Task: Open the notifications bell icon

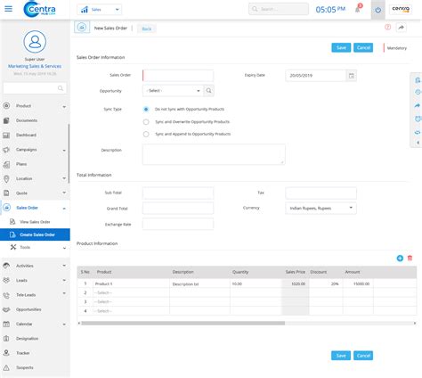Action: pyautogui.click(x=358, y=9)
